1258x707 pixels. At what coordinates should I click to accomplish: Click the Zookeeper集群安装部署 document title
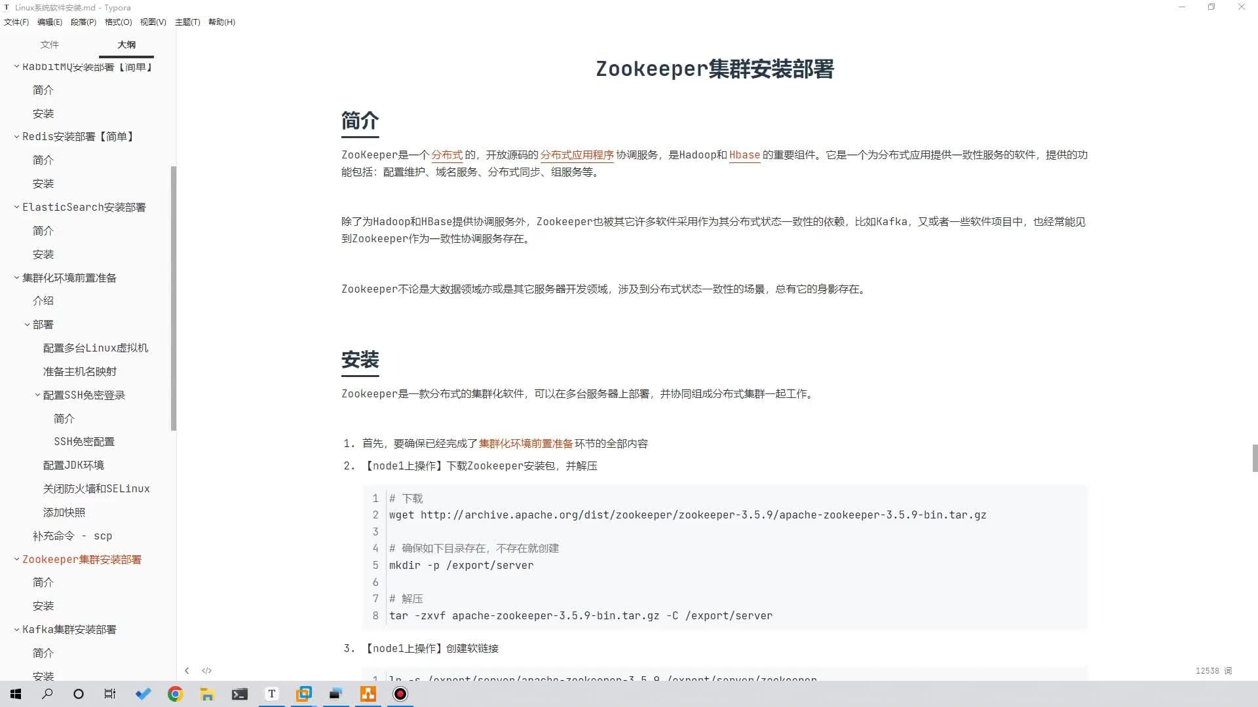tap(714, 69)
